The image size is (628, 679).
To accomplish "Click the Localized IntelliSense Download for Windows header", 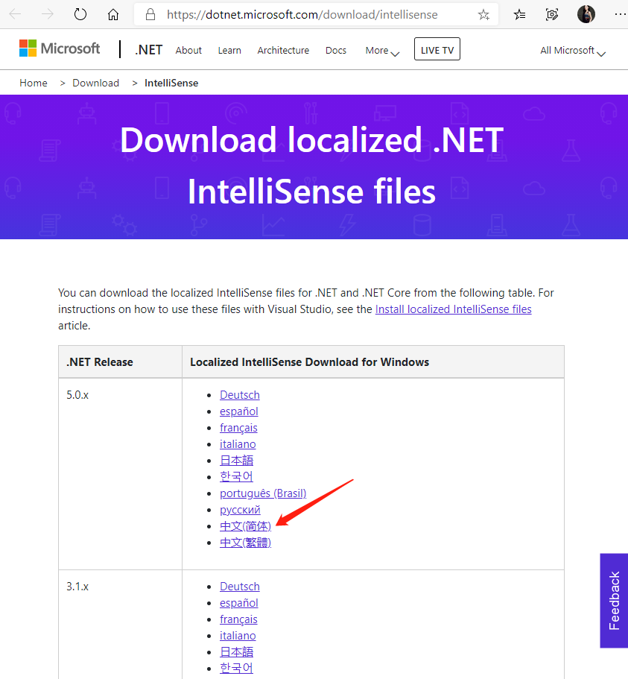I will [x=373, y=362].
